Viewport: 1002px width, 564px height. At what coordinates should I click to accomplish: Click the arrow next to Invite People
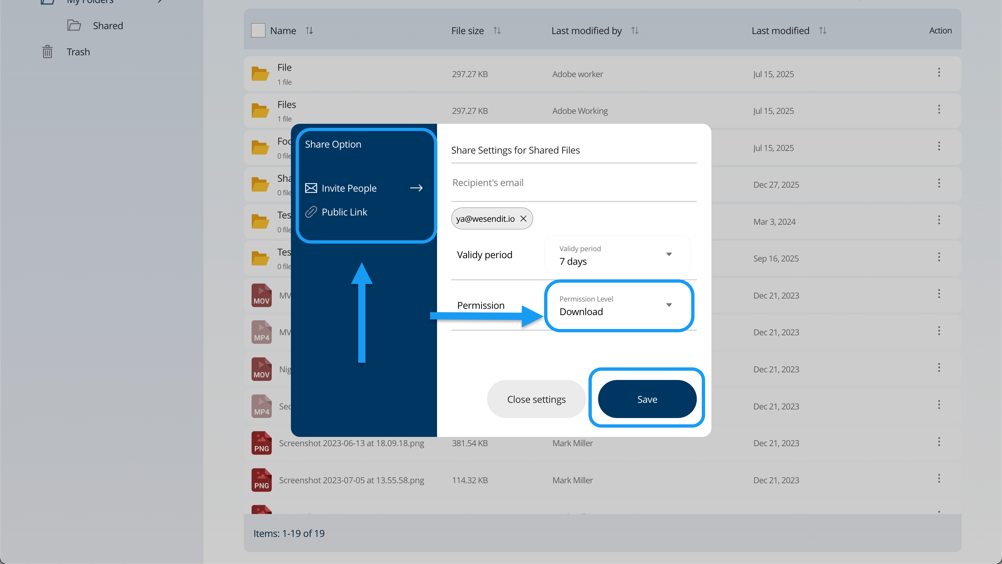click(416, 188)
